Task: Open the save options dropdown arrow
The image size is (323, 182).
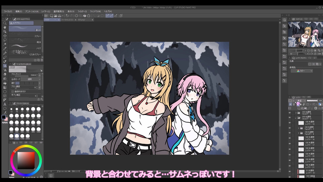Action: 63,16
